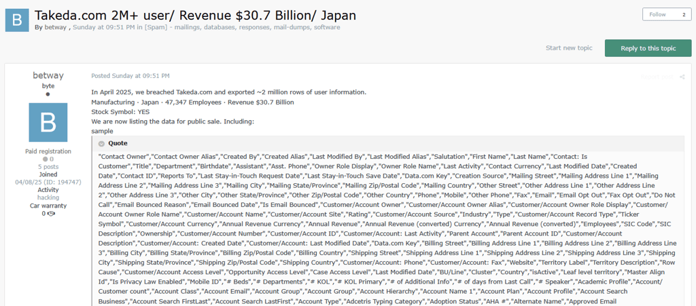Click the Car warranty label
The image size is (696, 306).
coord(48,206)
